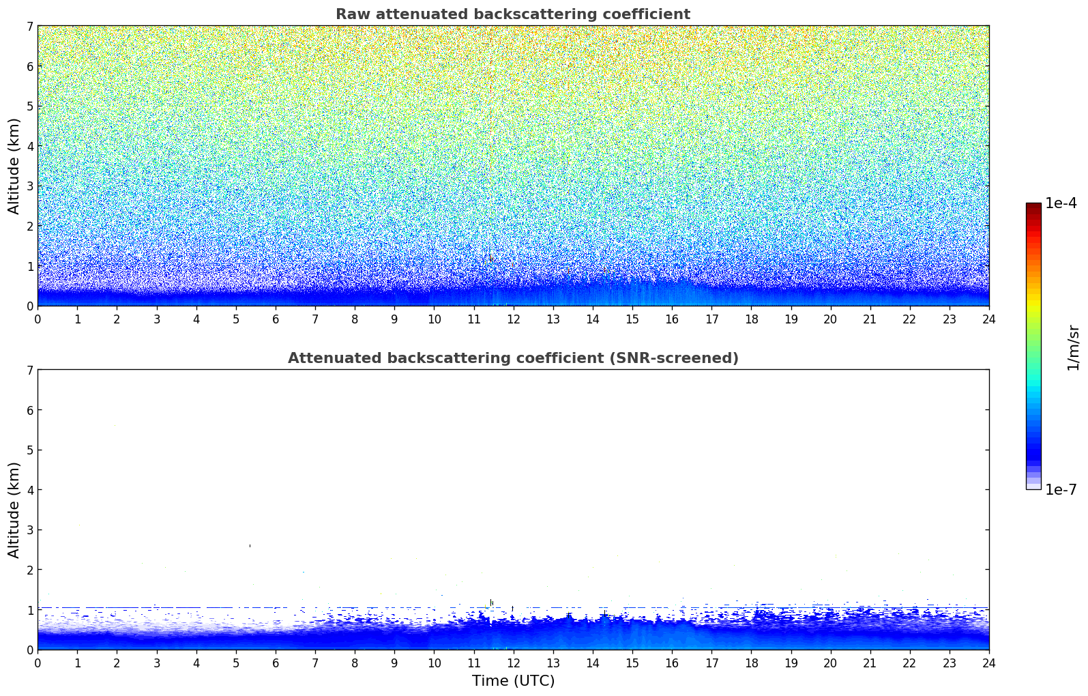This screenshot has width=1088, height=696.
Task: Click the '4' altitude tick of bottom plot
Action: pyautogui.click(x=29, y=490)
